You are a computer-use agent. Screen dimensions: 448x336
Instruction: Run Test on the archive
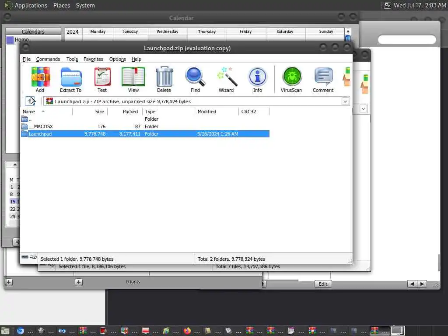[x=102, y=79]
